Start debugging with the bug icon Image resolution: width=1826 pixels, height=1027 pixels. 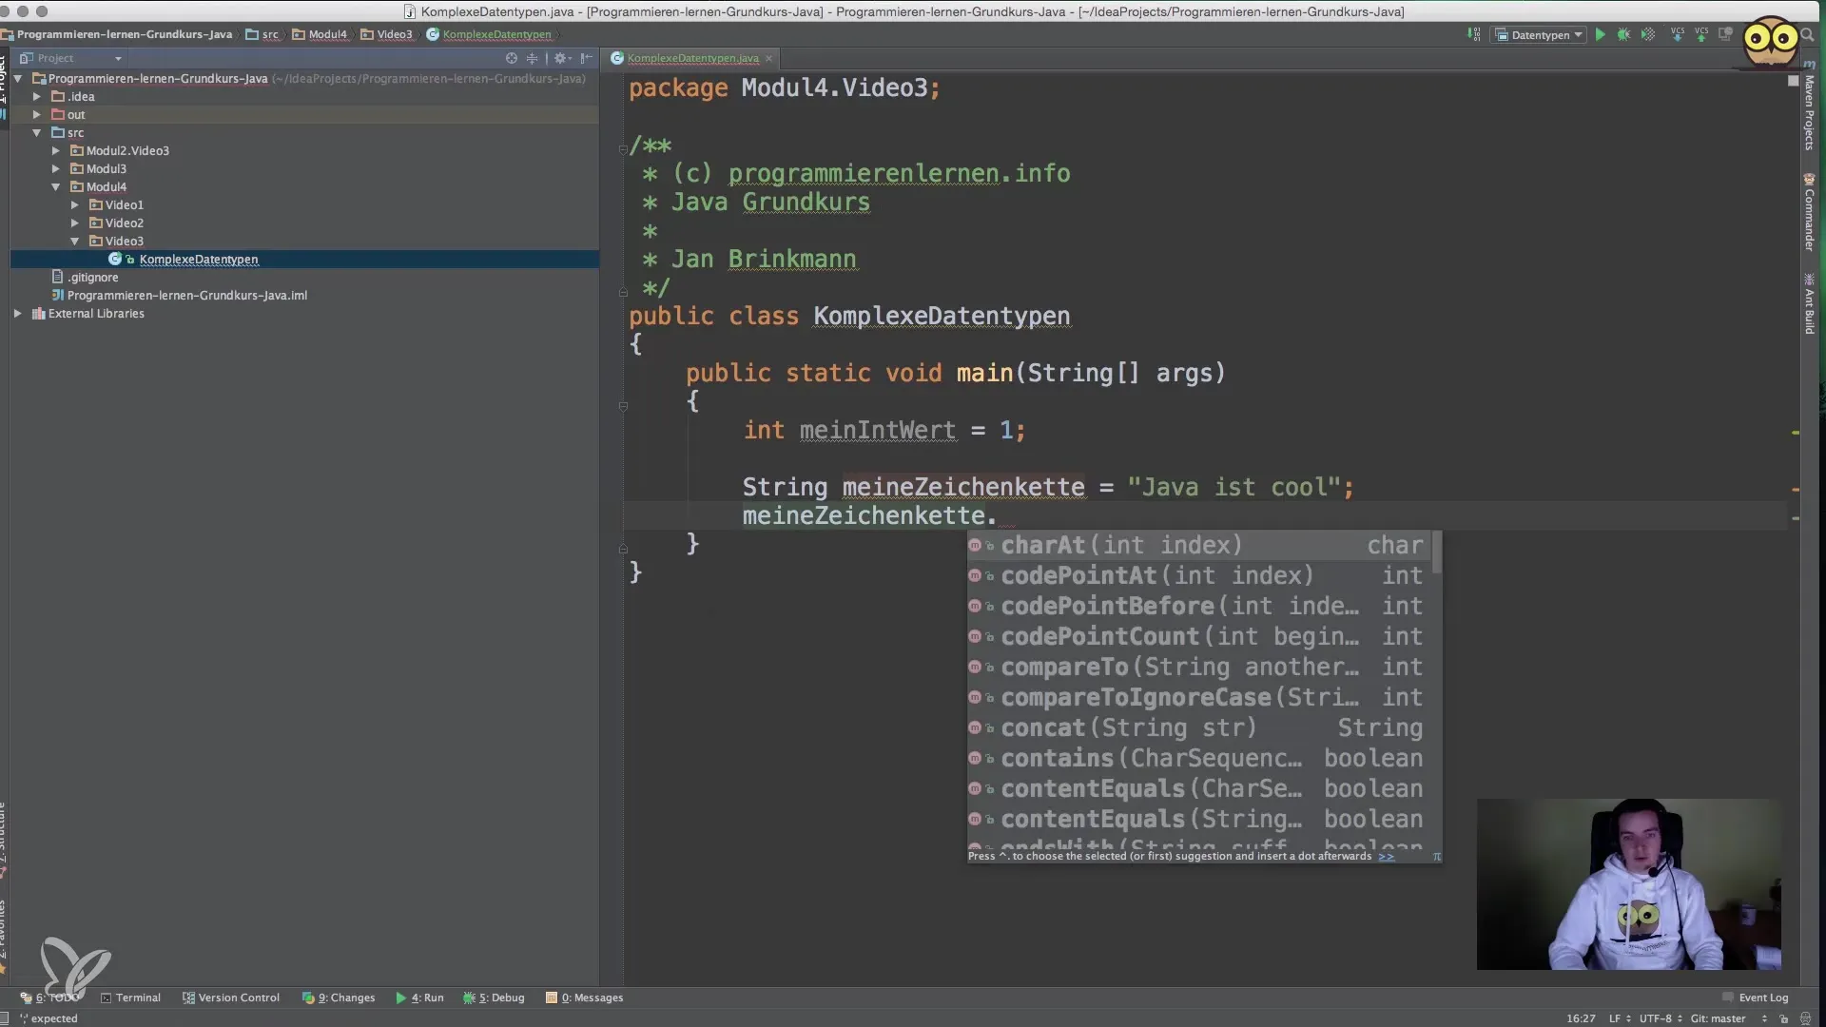coord(1624,35)
